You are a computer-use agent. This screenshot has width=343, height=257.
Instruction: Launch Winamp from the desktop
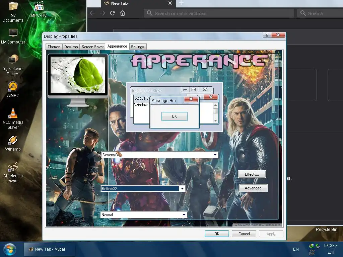13,143
